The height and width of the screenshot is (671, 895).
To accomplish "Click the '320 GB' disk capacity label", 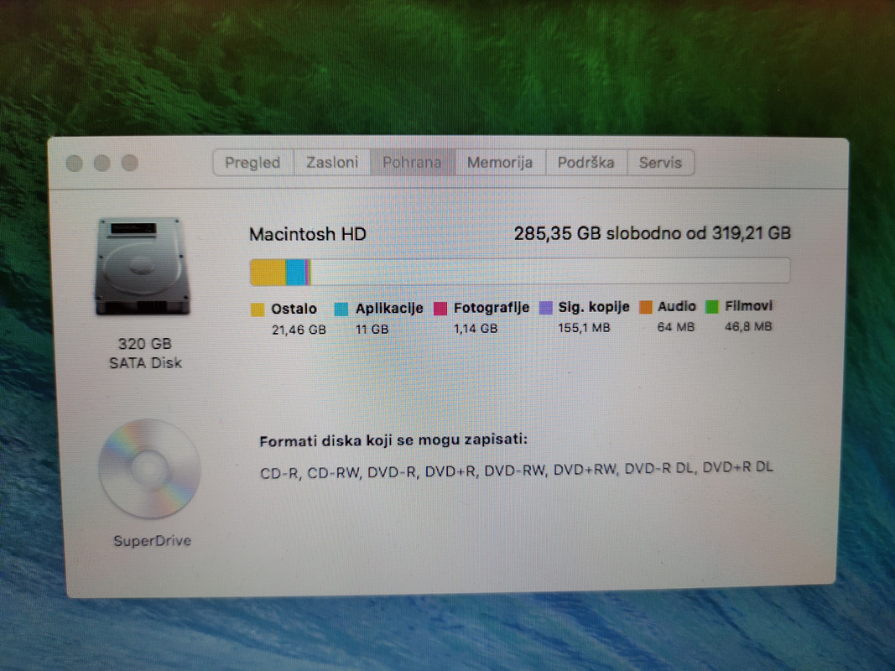I will pos(145,344).
